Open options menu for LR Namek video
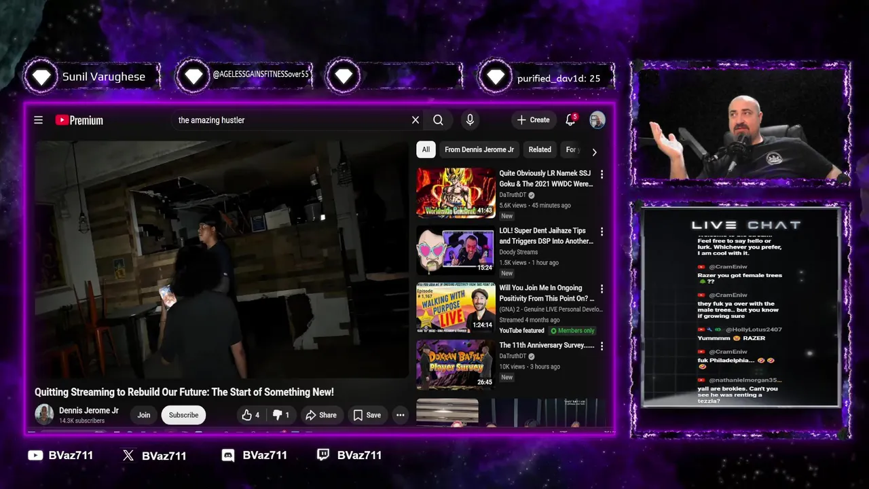The image size is (869, 489). click(602, 175)
